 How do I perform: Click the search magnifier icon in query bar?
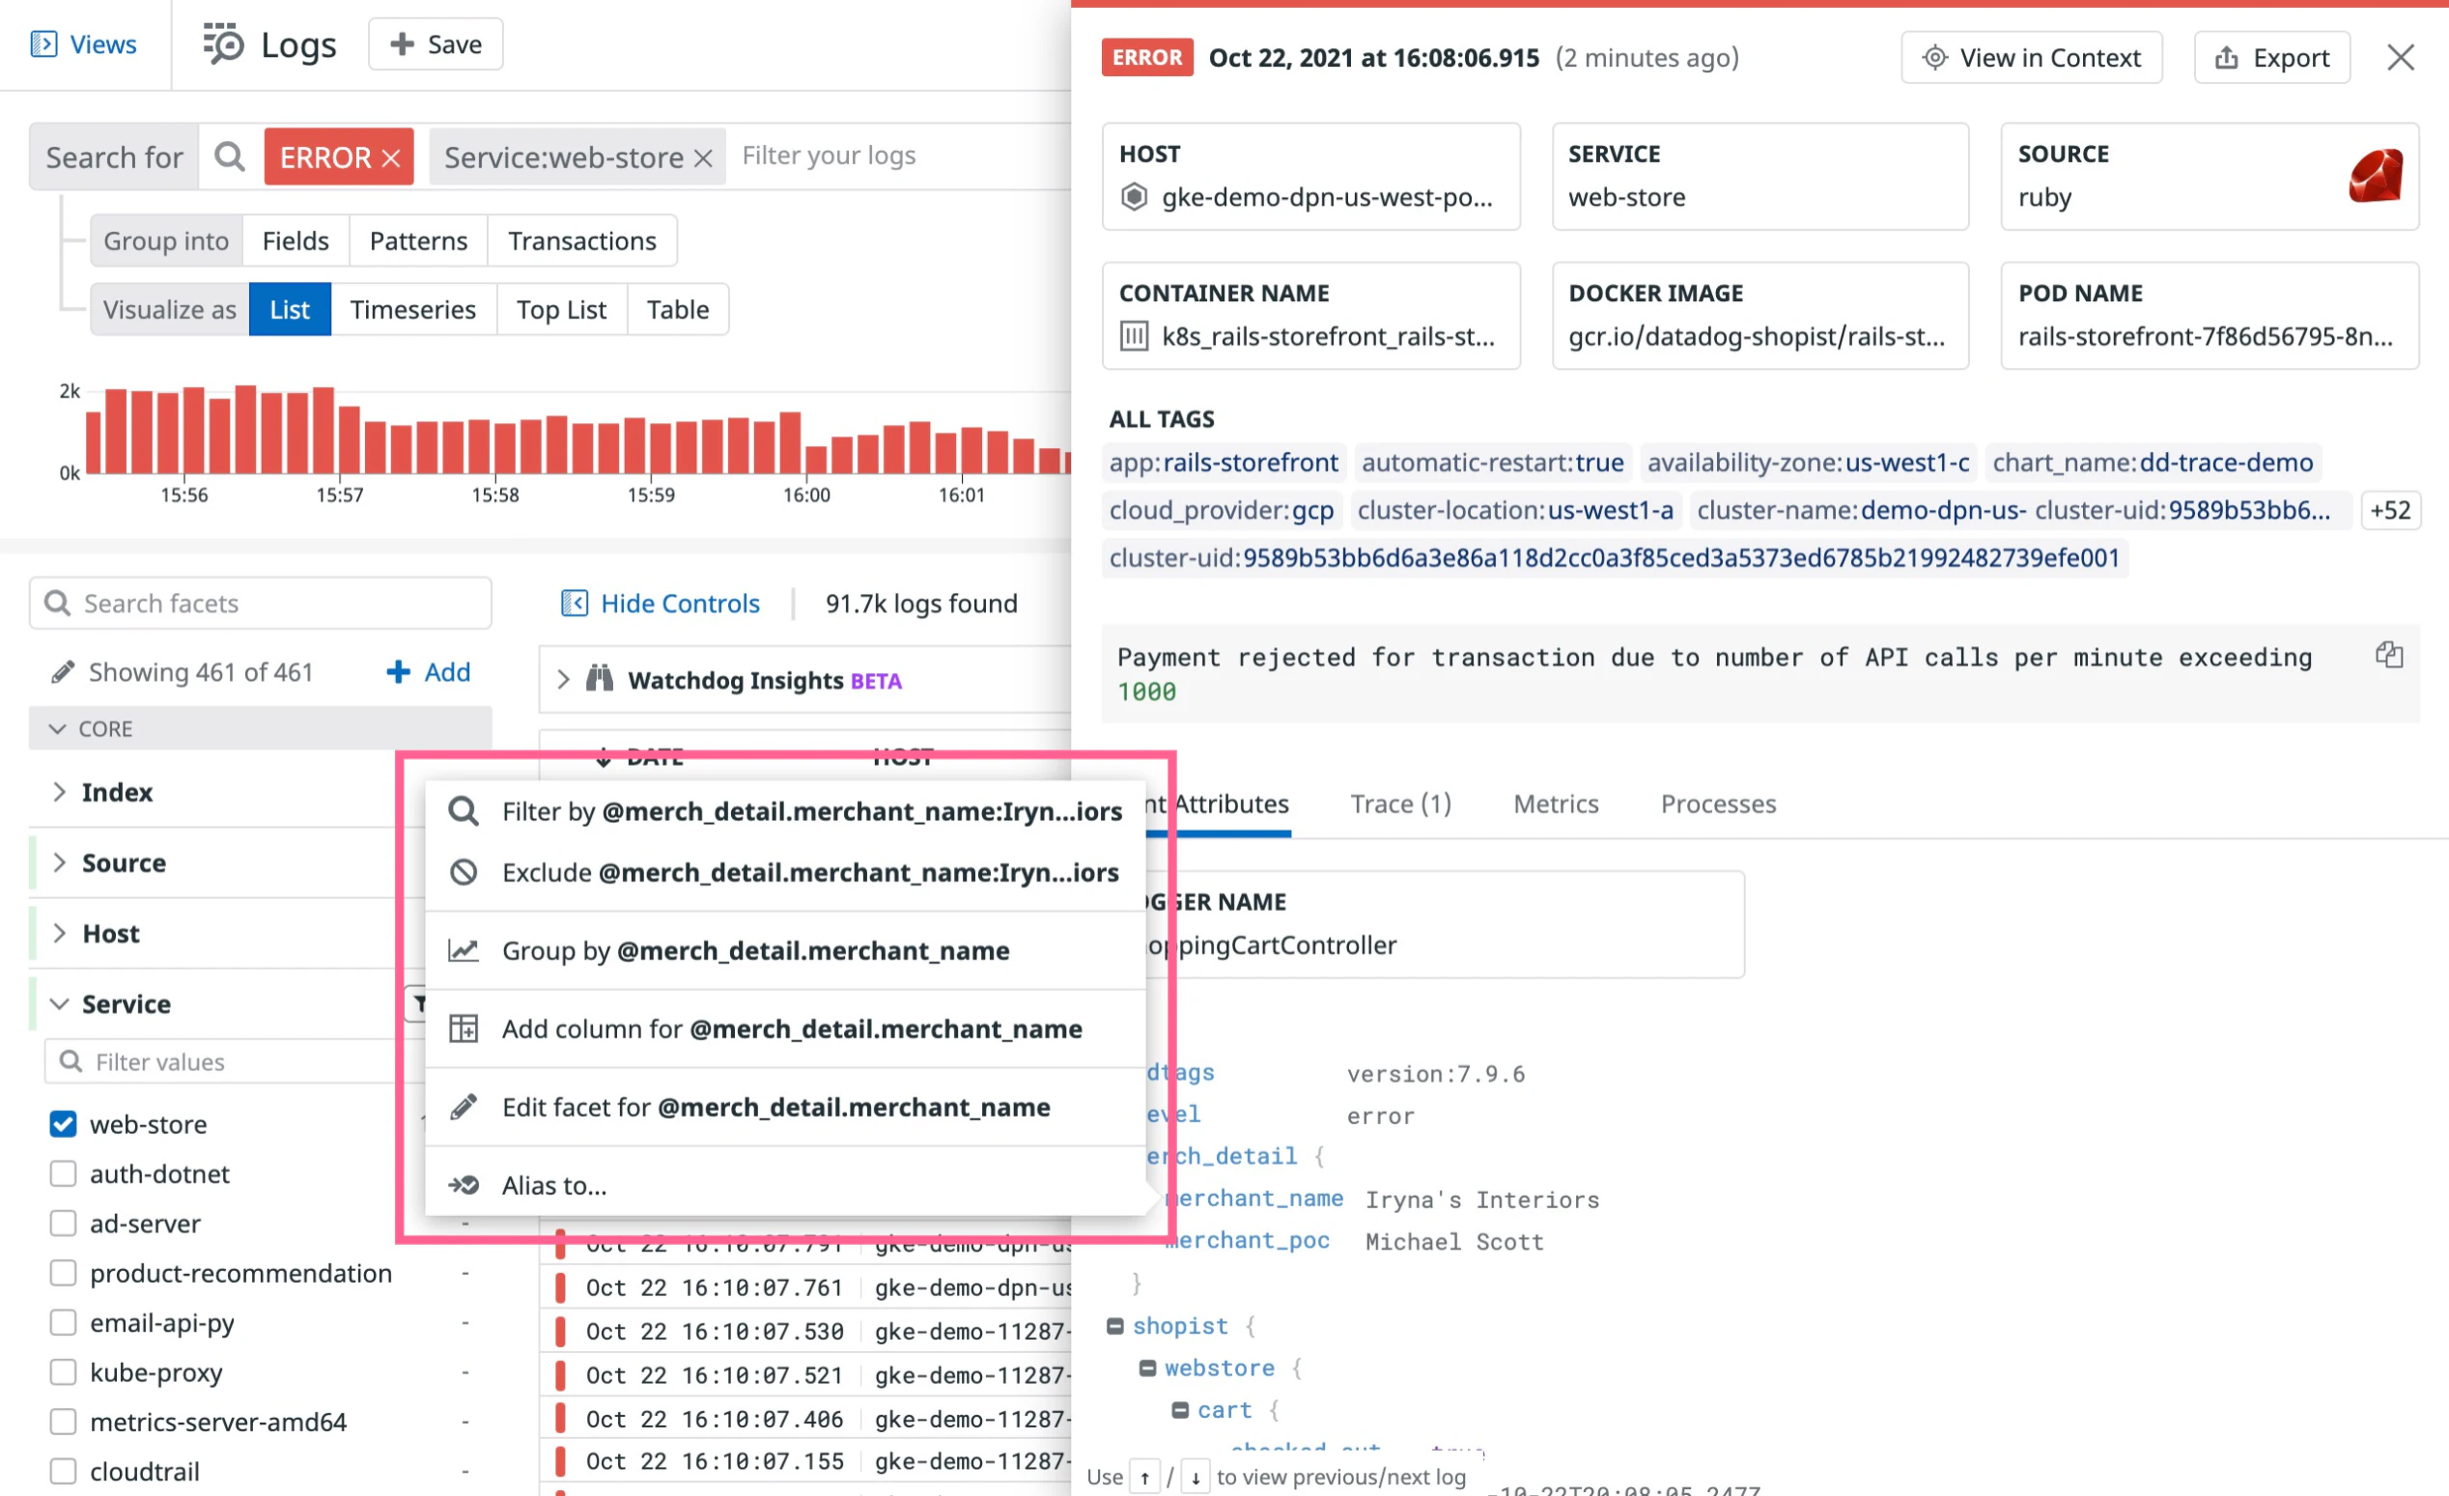click(230, 157)
